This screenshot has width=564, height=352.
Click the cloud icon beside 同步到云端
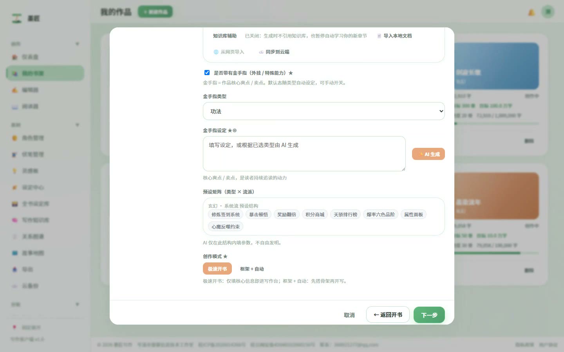(x=261, y=52)
